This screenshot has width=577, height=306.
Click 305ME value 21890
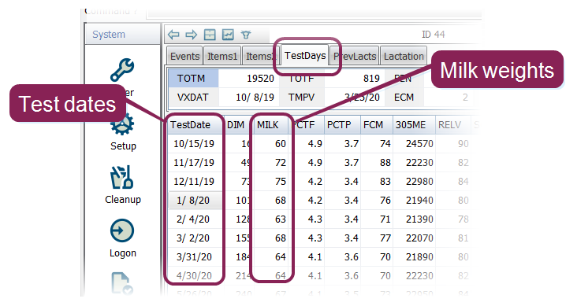pos(419,257)
